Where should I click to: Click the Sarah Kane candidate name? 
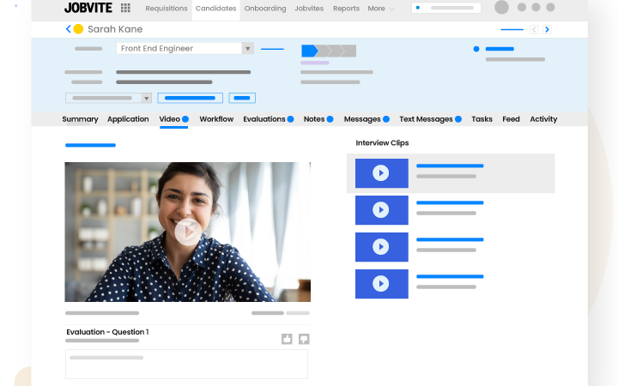(115, 29)
